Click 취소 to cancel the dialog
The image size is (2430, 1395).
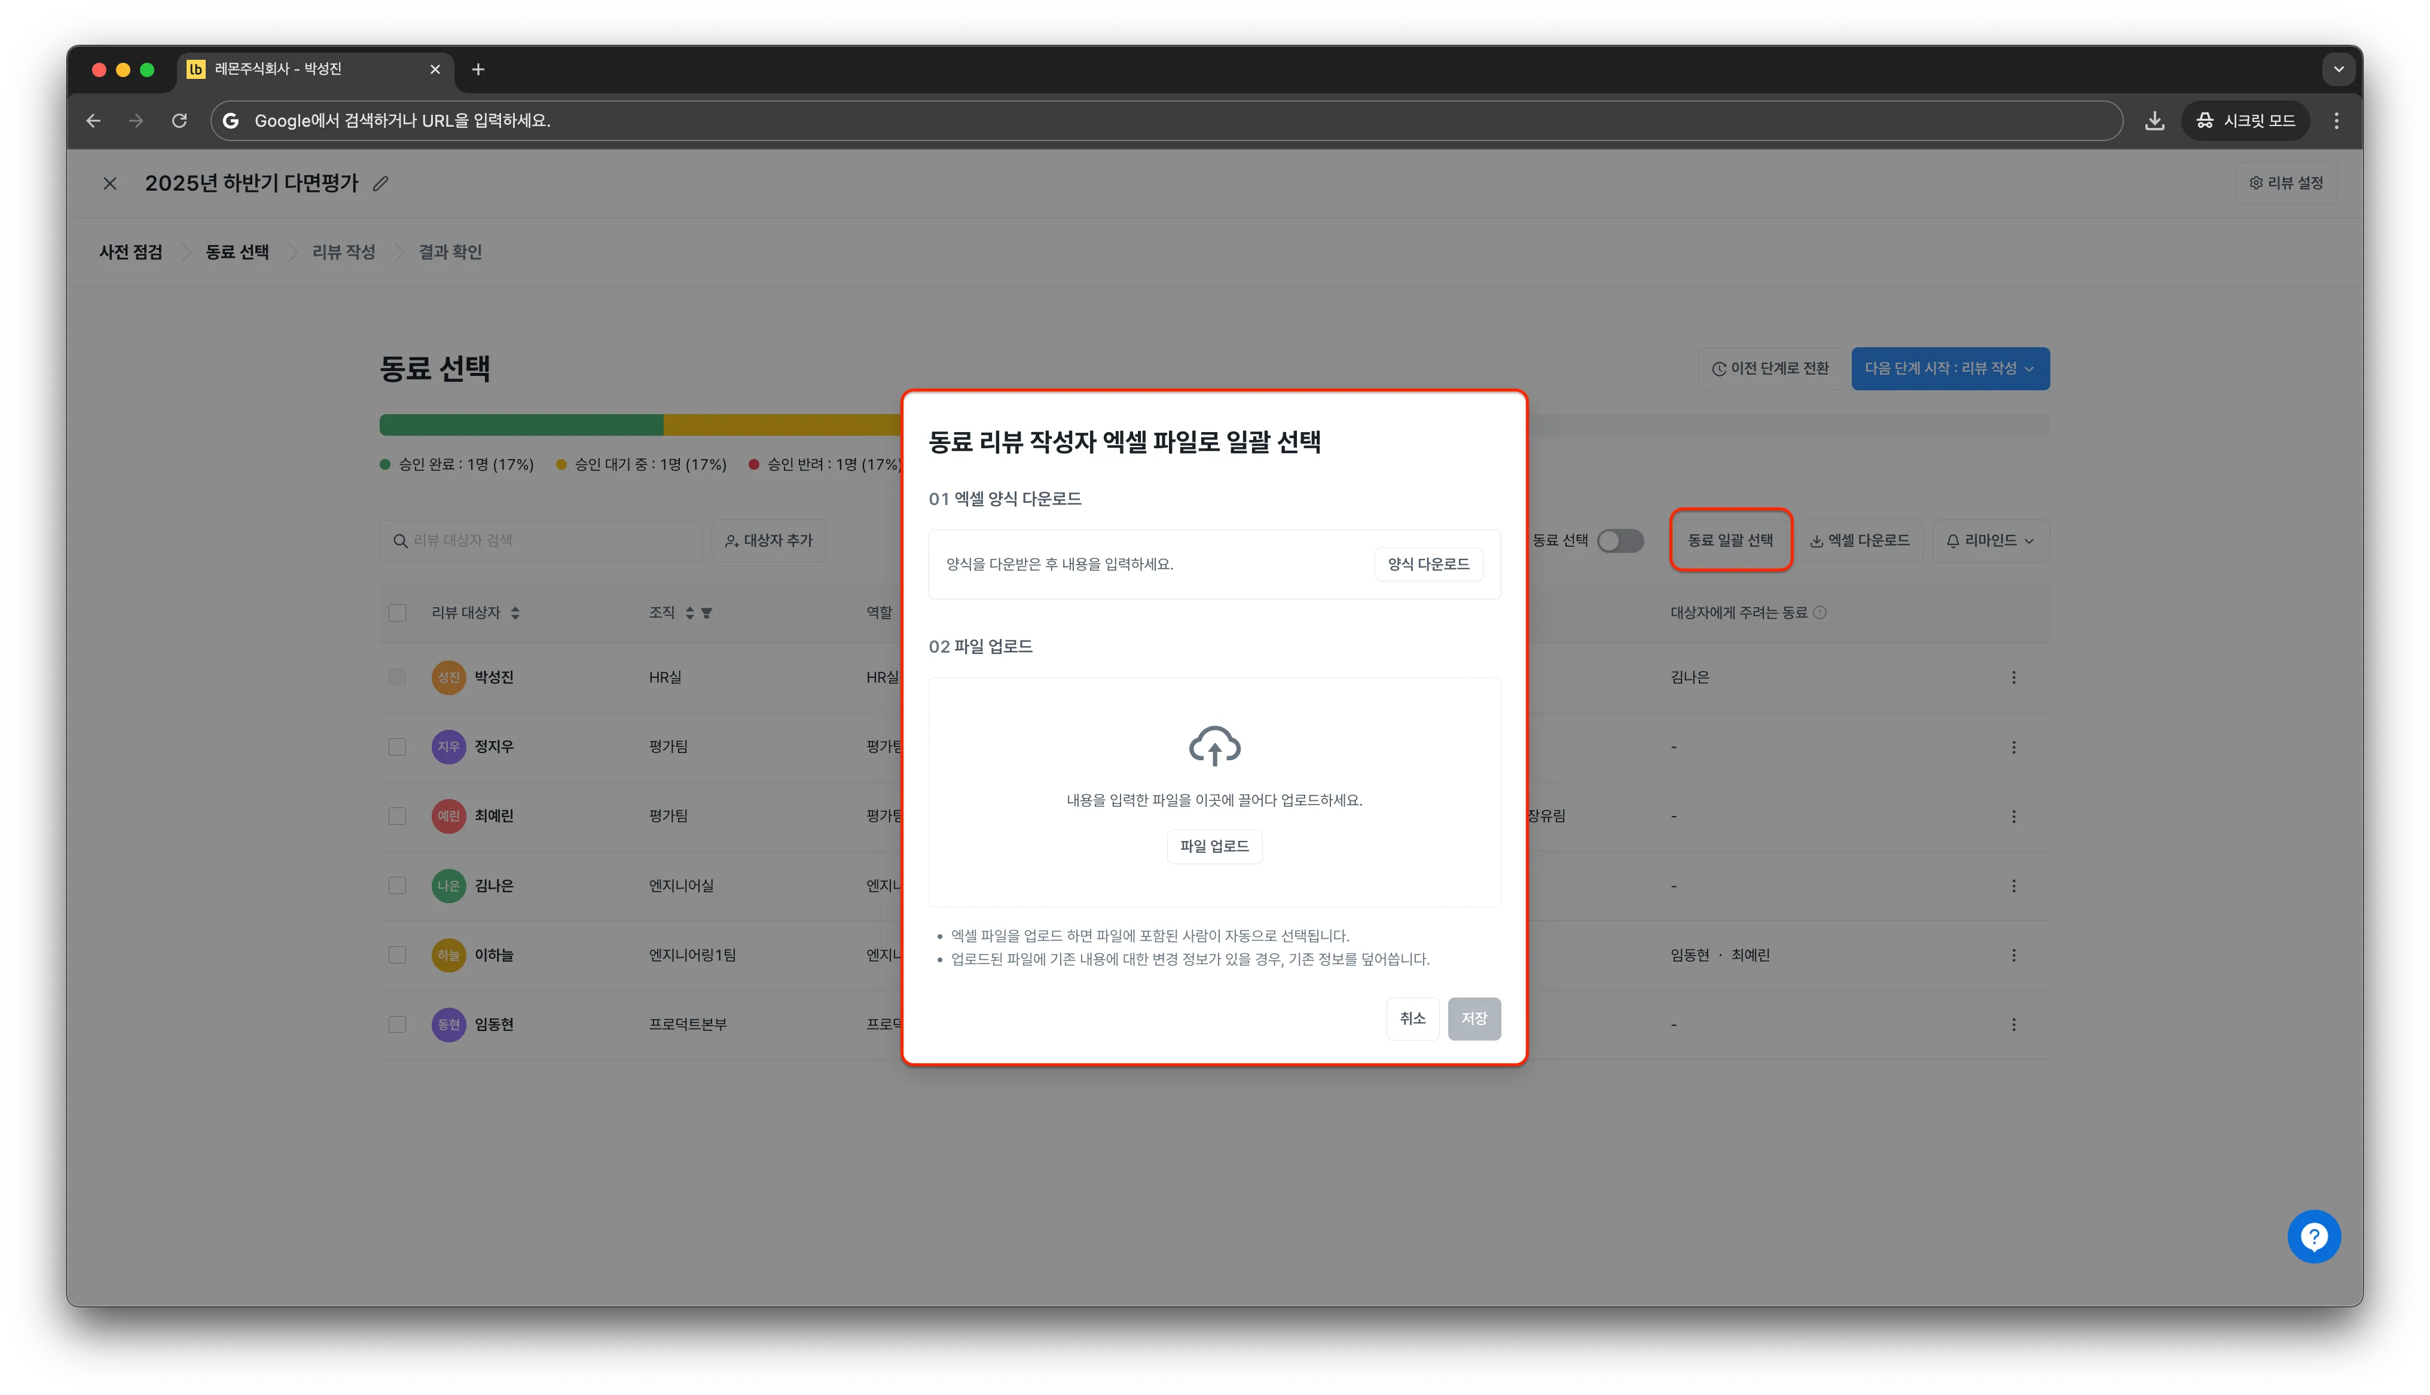[x=1412, y=1018]
